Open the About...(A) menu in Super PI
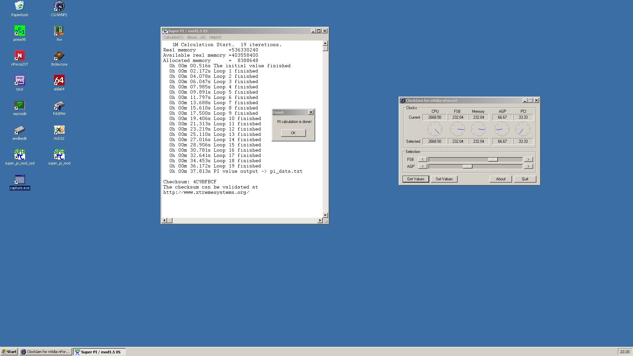 tap(196, 37)
